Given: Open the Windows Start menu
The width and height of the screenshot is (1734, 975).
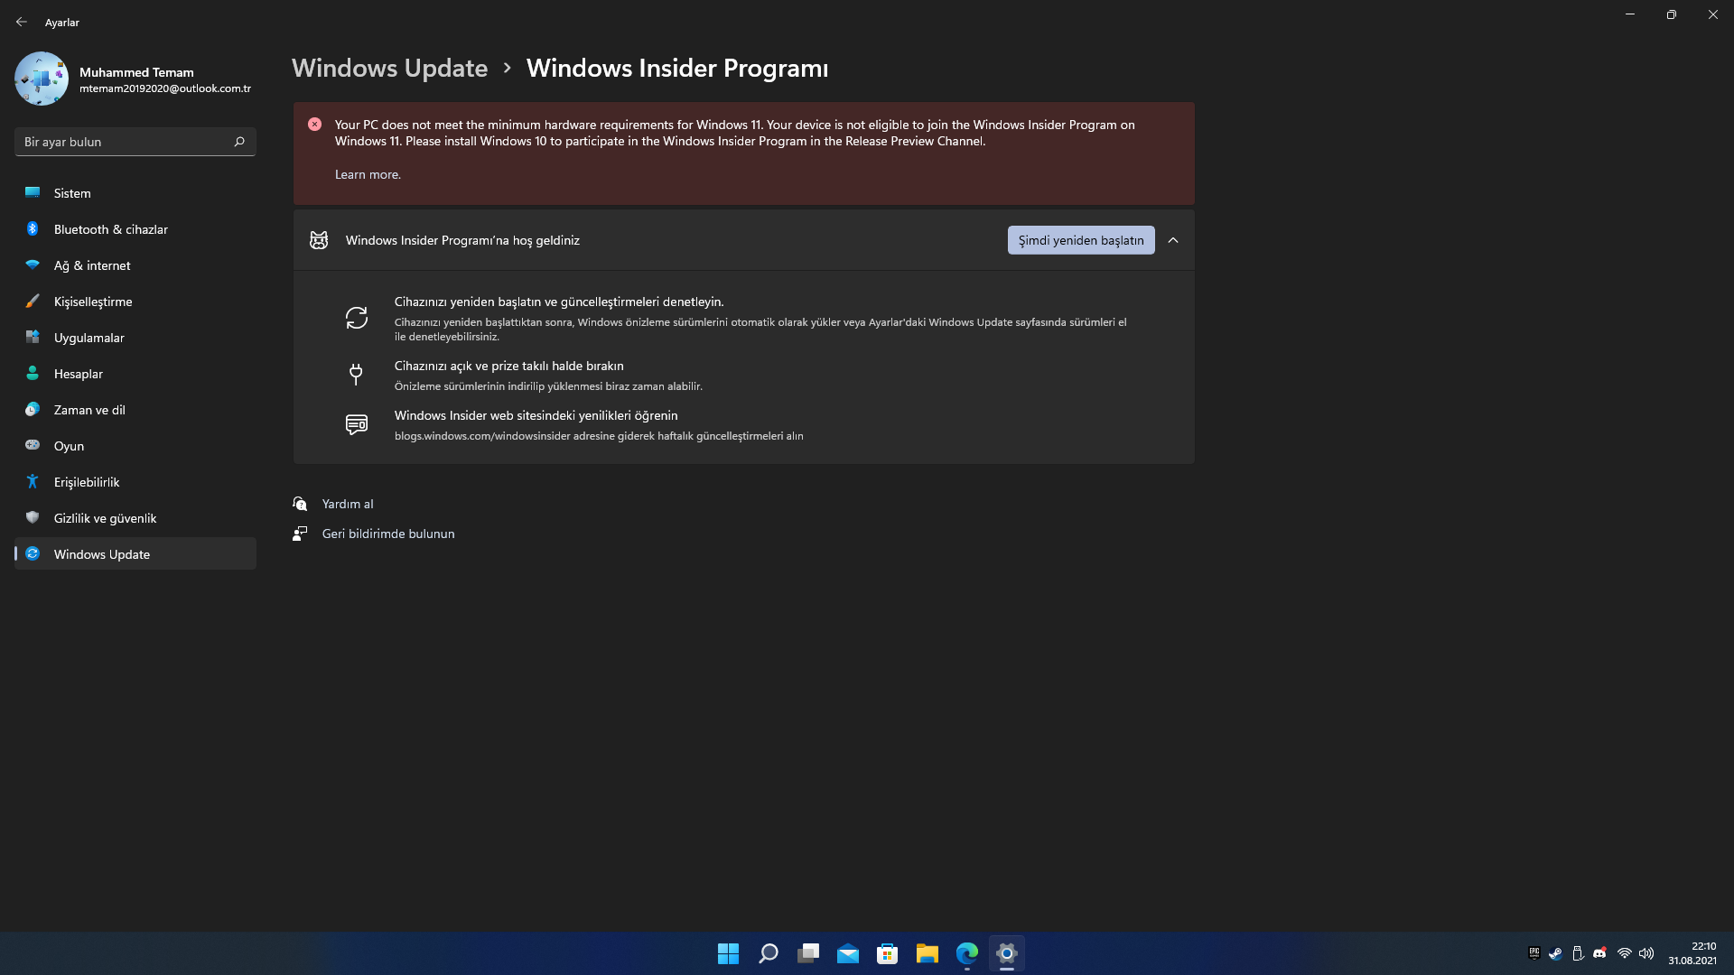Looking at the screenshot, I should coord(728,953).
